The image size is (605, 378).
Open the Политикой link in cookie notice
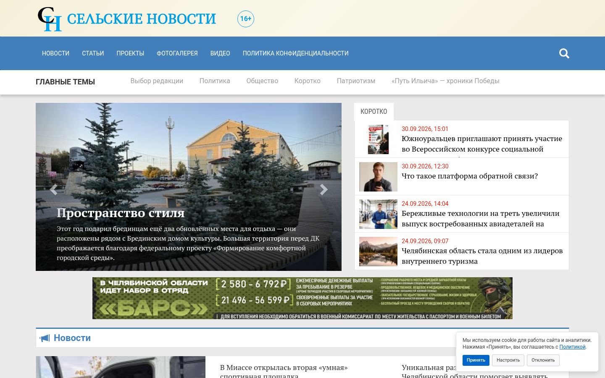[572, 347]
